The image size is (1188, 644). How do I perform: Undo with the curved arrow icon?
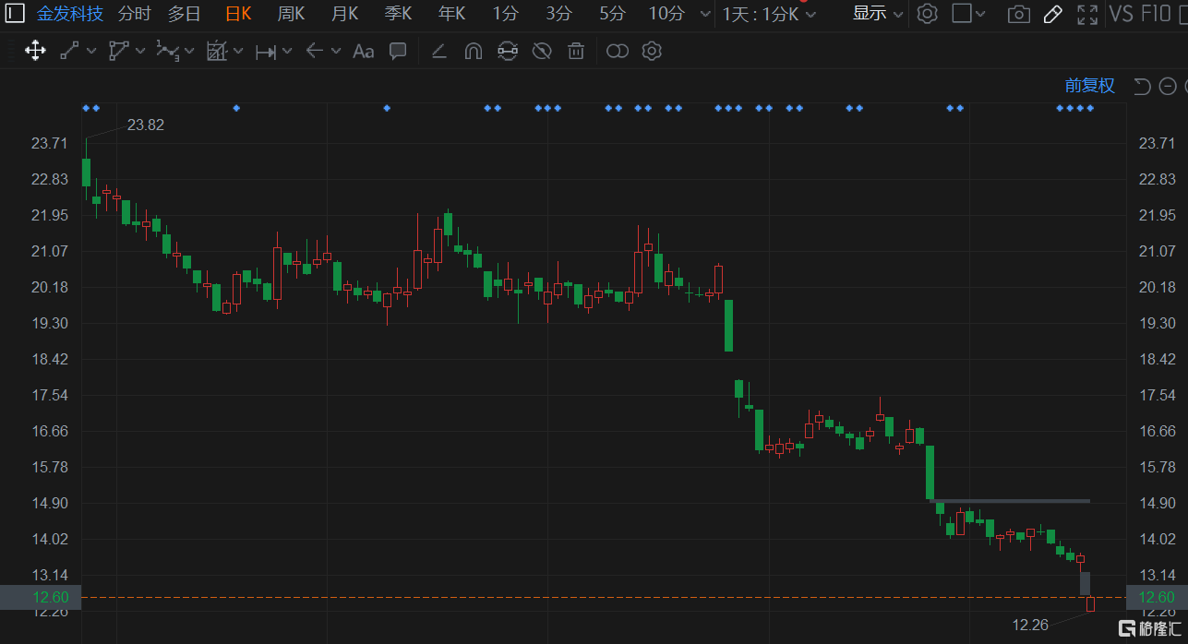point(1142,87)
